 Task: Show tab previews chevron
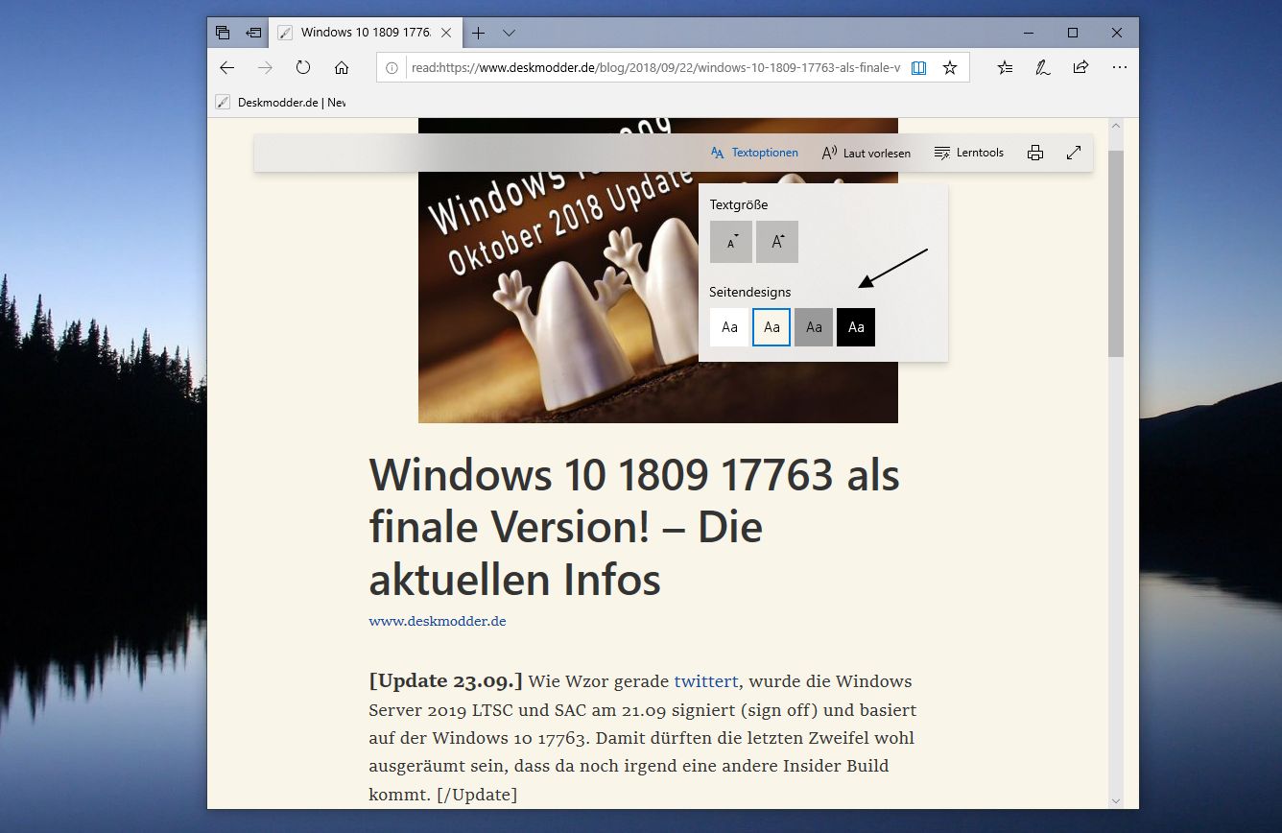[x=510, y=33]
